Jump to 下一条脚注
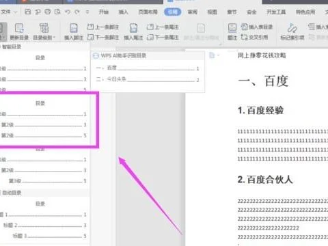Image resolution: width=328 pixels, height=246 pixels. [x=103, y=37]
